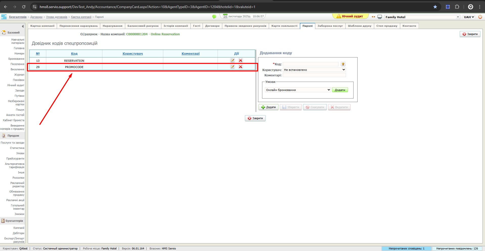Click the Нічний аудит warning banner

350,16
